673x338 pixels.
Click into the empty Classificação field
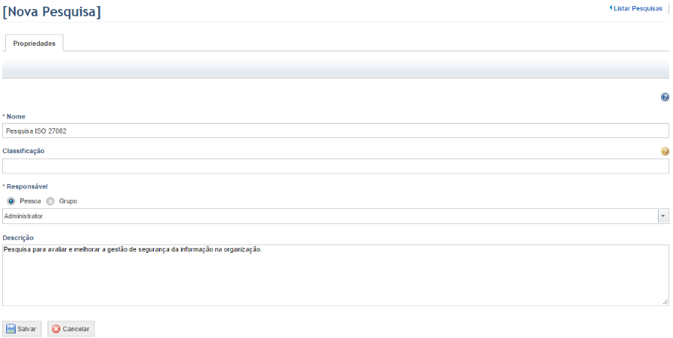tap(336, 166)
